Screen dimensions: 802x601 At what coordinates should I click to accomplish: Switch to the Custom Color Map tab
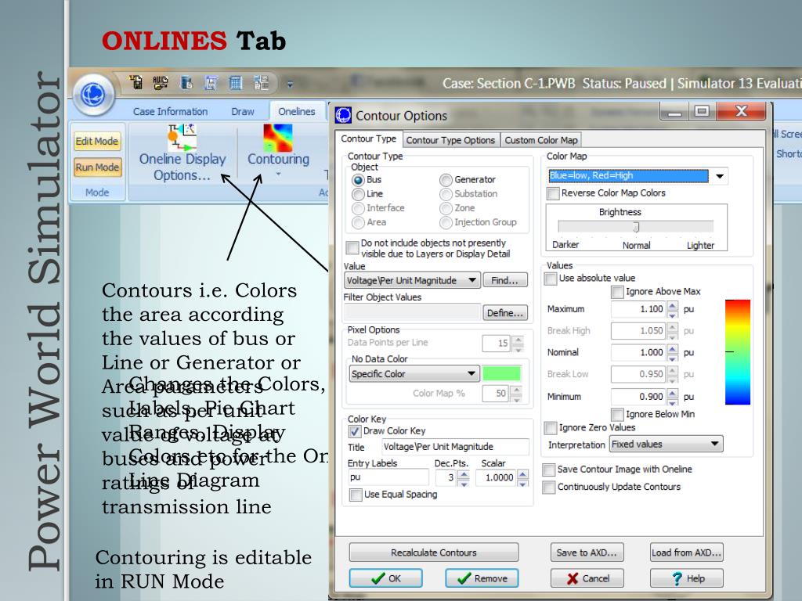click(x=540, y=140)
